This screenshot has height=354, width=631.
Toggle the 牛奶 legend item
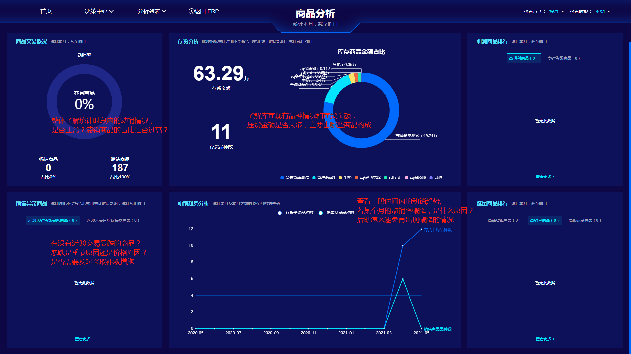coord(340,178)
